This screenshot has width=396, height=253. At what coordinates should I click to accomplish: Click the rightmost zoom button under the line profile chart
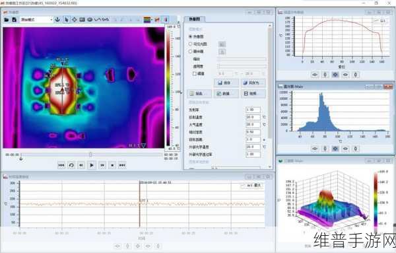pos(356,75)
